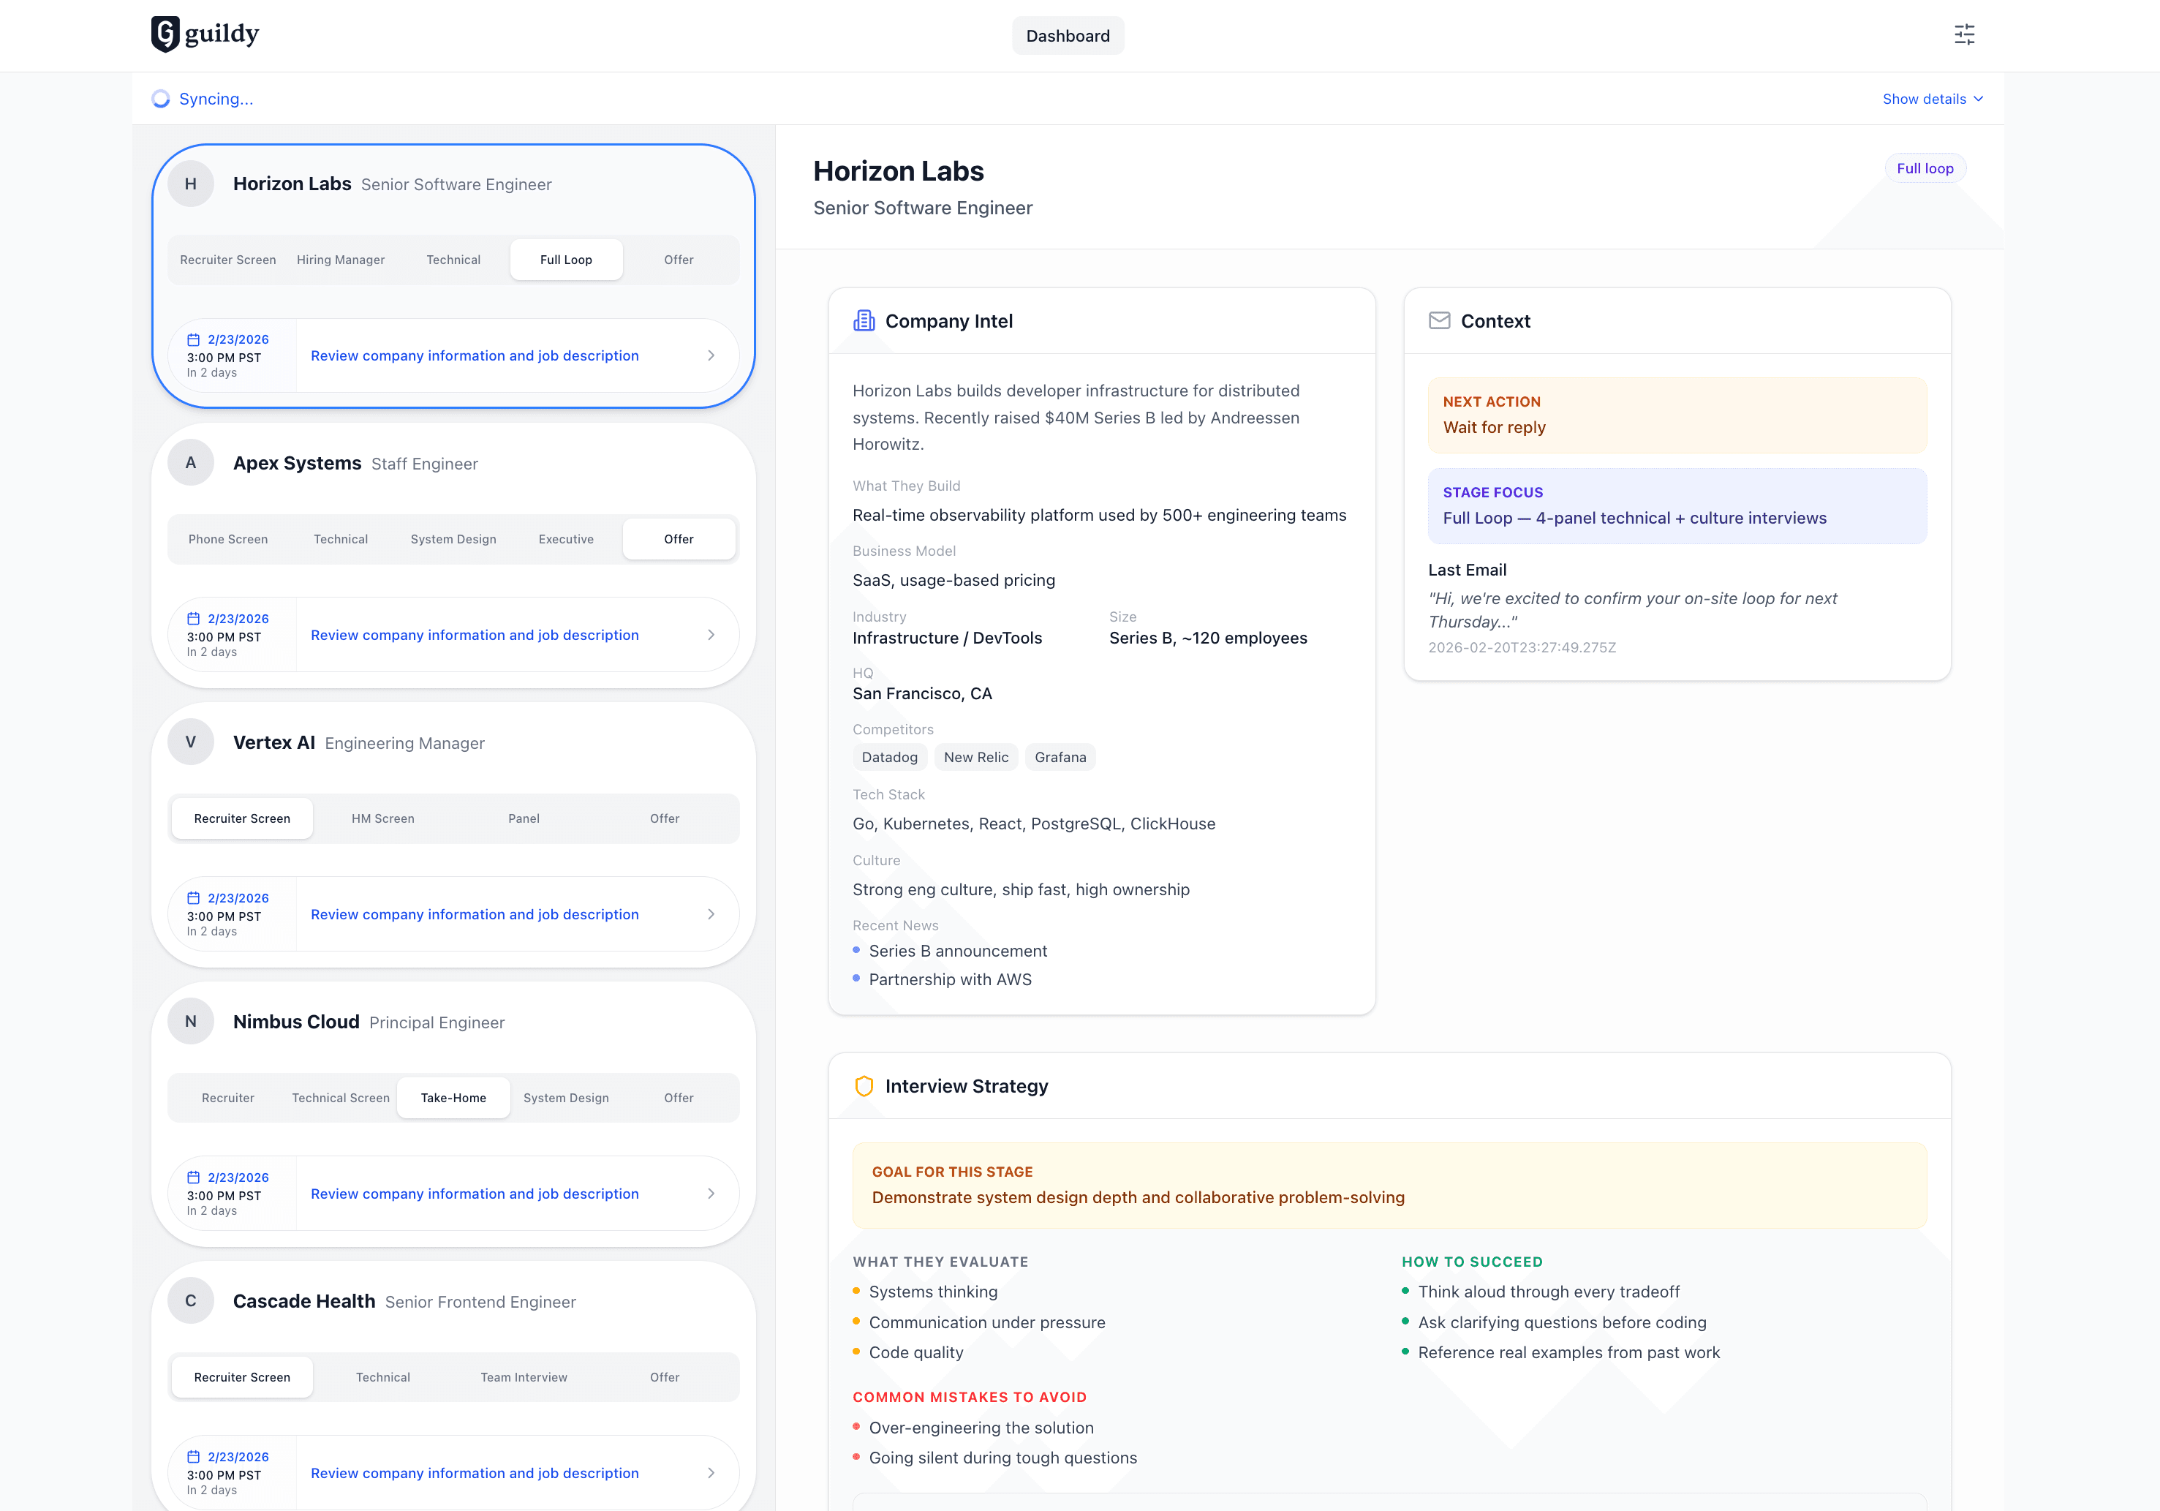The height and width of the screenshot is (1511, 2160).
Task: Click the calendar icon on Horizon Labs task
Action: click(x=194, y=339)
